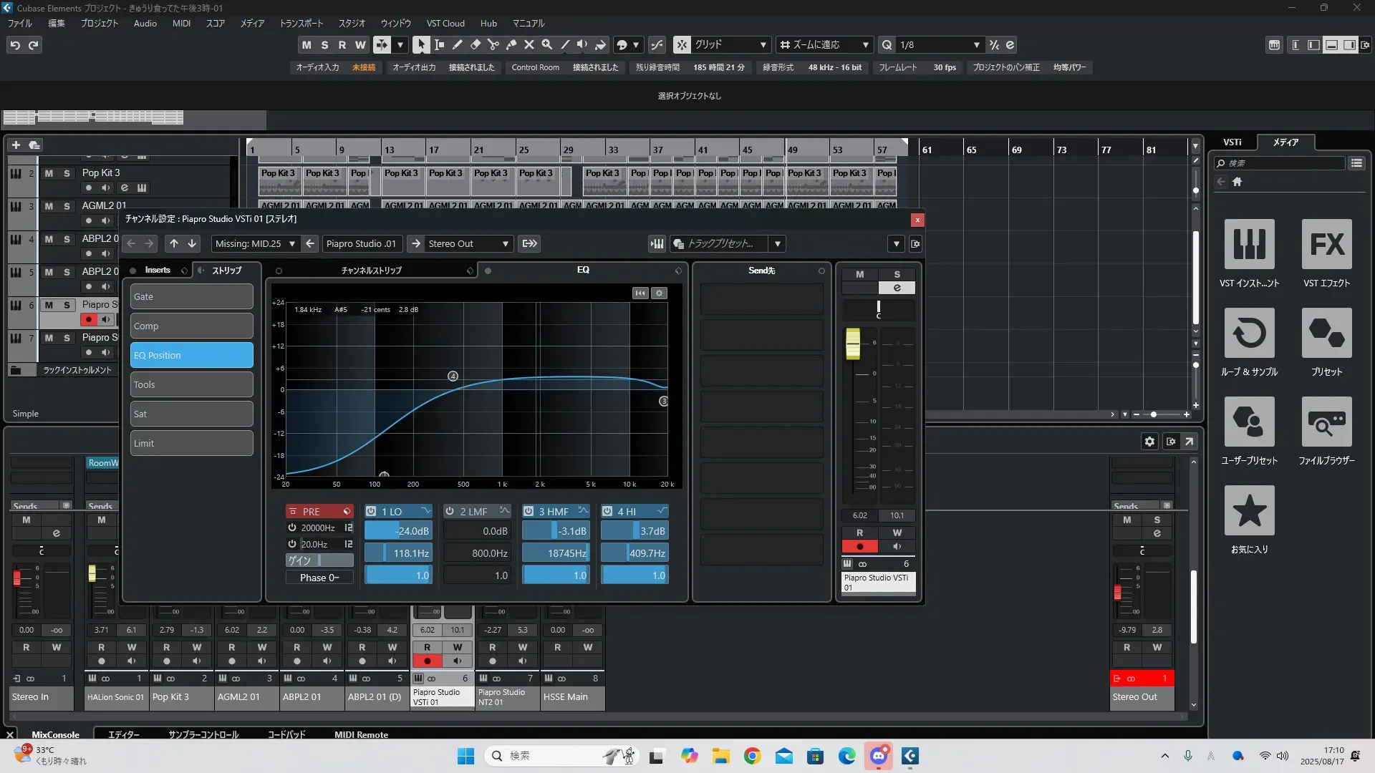Toggle band 1 LO power button
Screen dimensions: 1375x773
[x=371, y=511]
